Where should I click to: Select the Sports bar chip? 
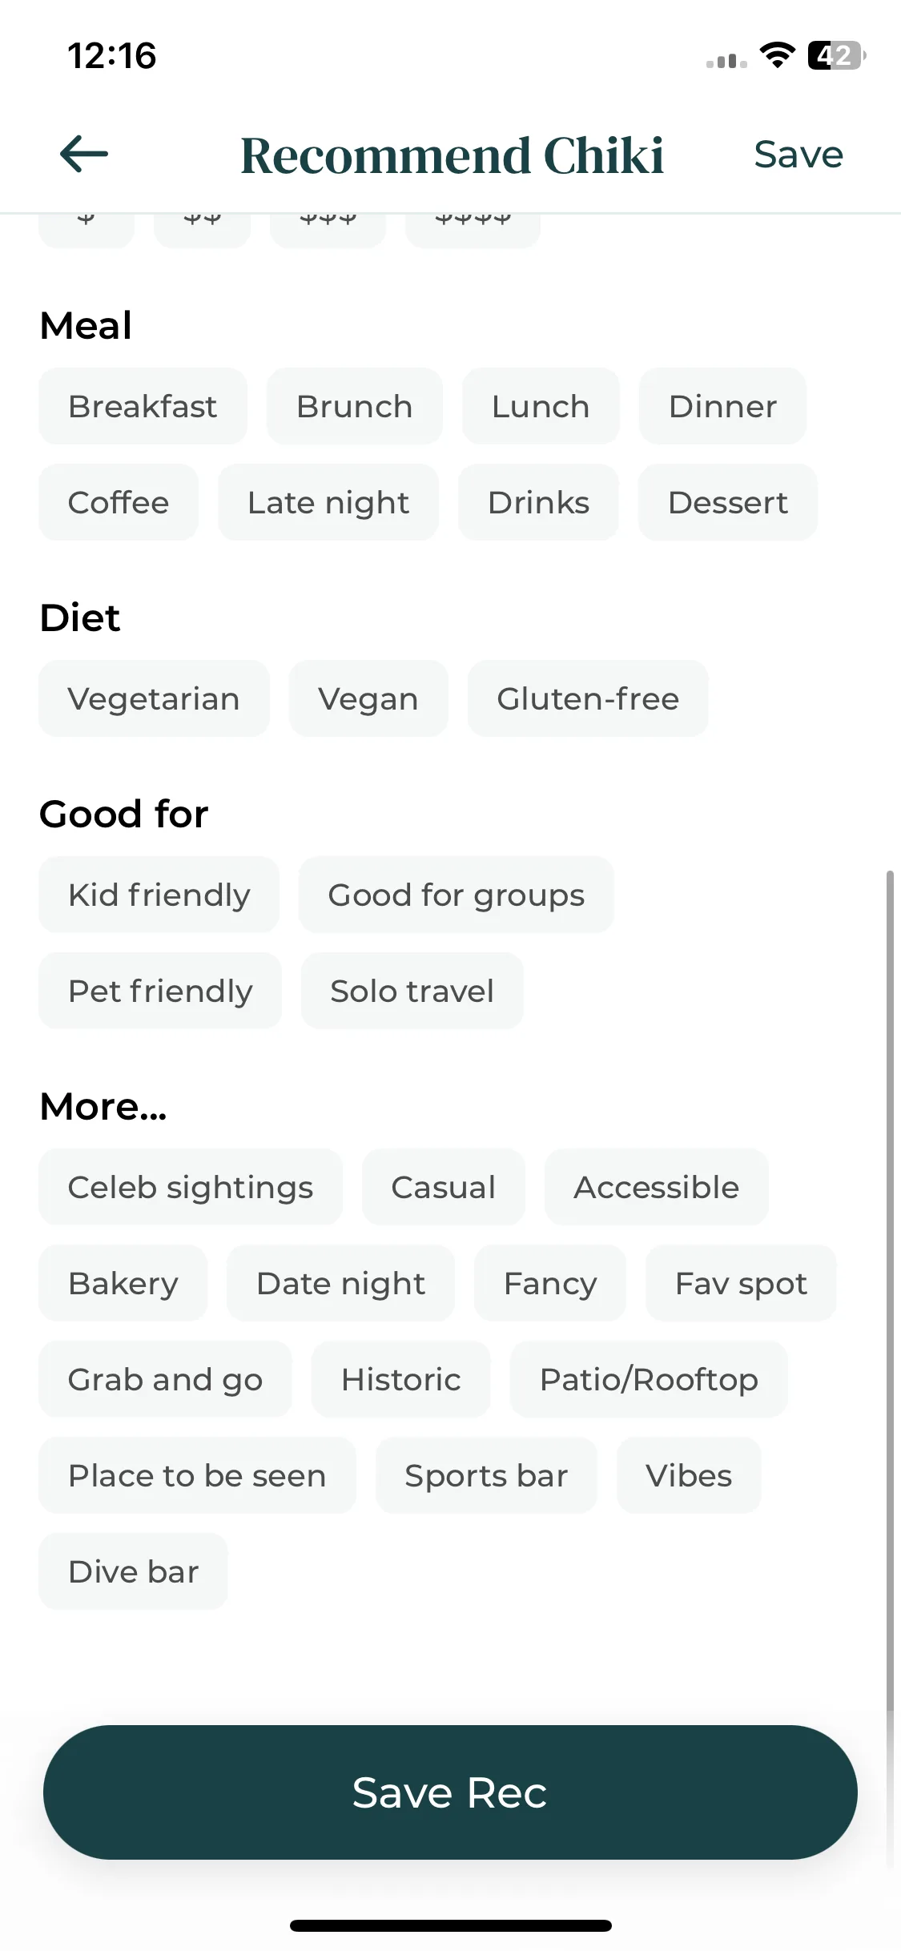tap(486, 1475)
